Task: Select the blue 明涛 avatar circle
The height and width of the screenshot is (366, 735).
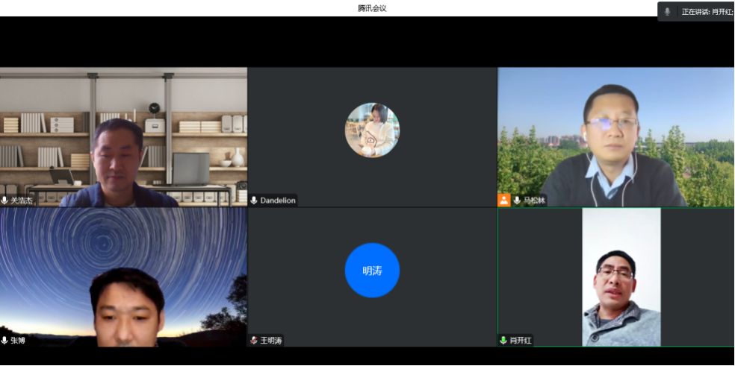Action: point(372,271)
